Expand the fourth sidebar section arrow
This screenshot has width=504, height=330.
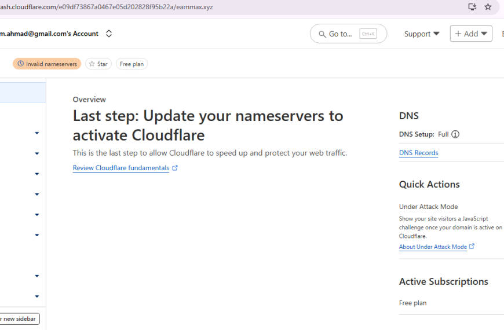tap(37, 195)
